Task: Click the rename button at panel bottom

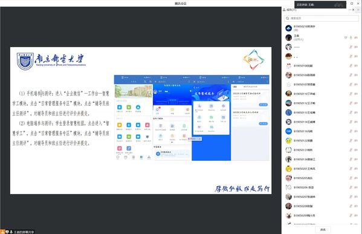Action: point(323,230)
